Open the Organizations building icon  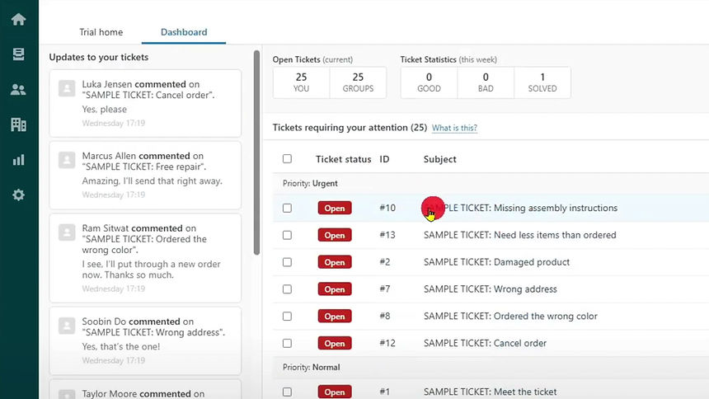(18, 124)
